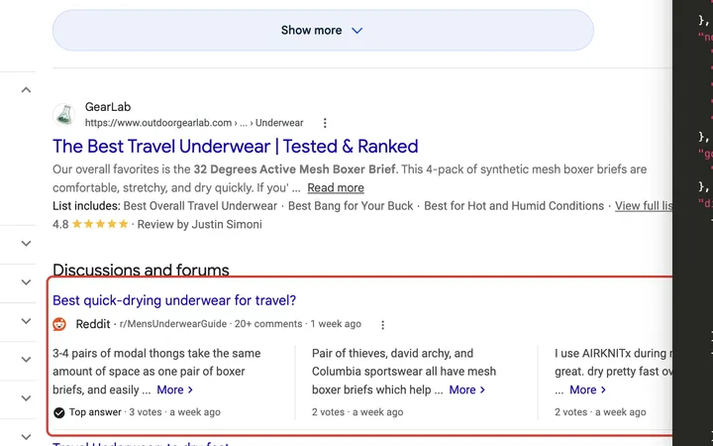Expand the sidebar chevron beside the 'briefs, and easily' line
Viewport: 713px width, 446px height.
coord(26,398)
